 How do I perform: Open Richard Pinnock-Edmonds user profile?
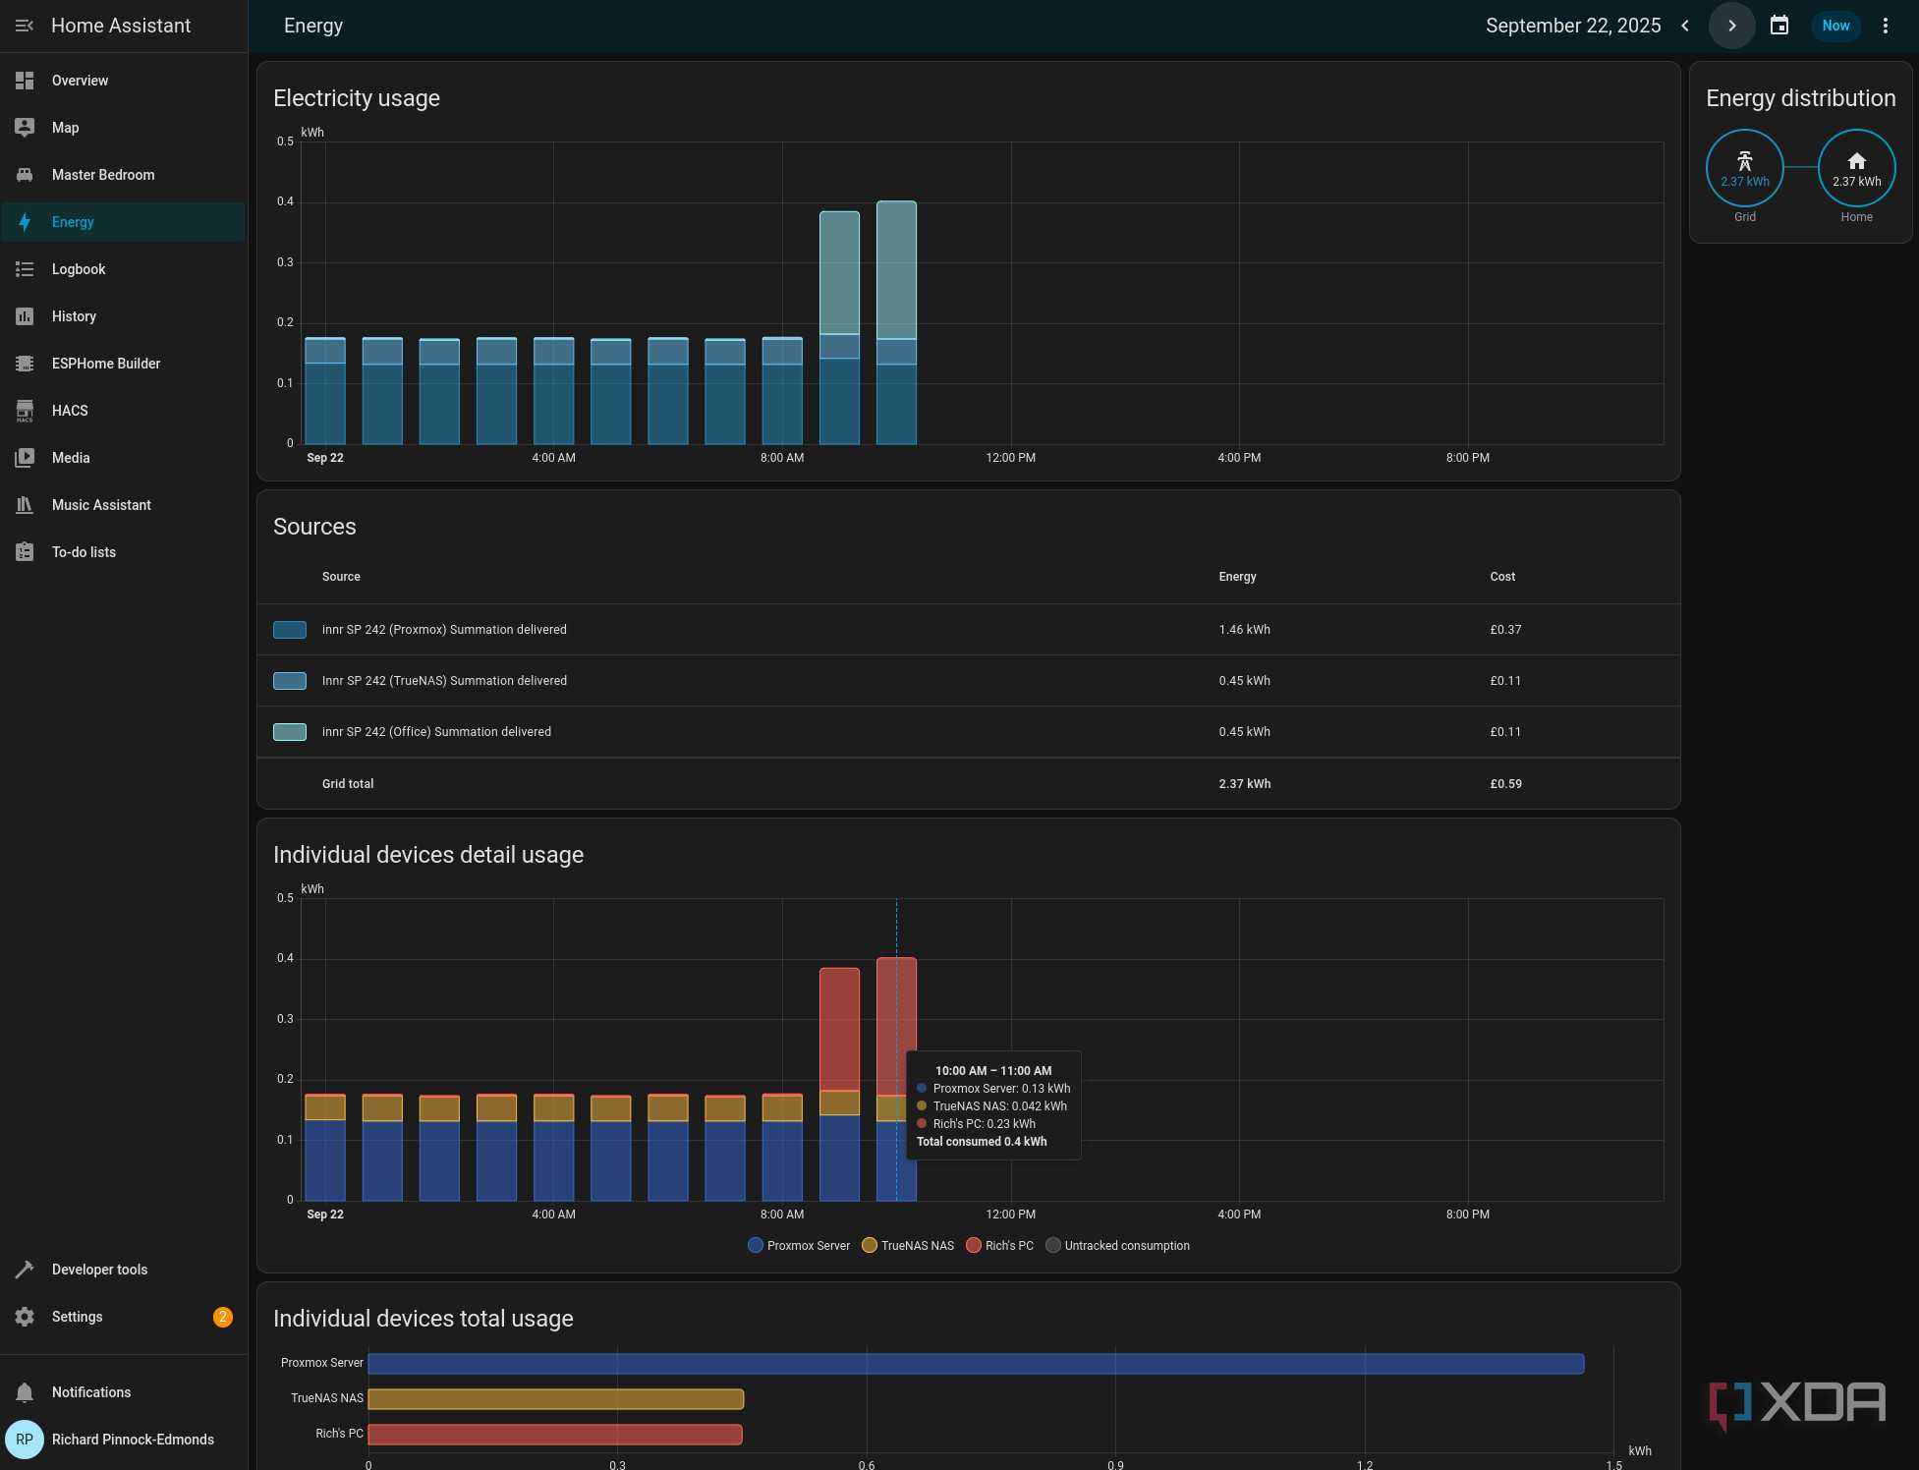coord(124,1440)
